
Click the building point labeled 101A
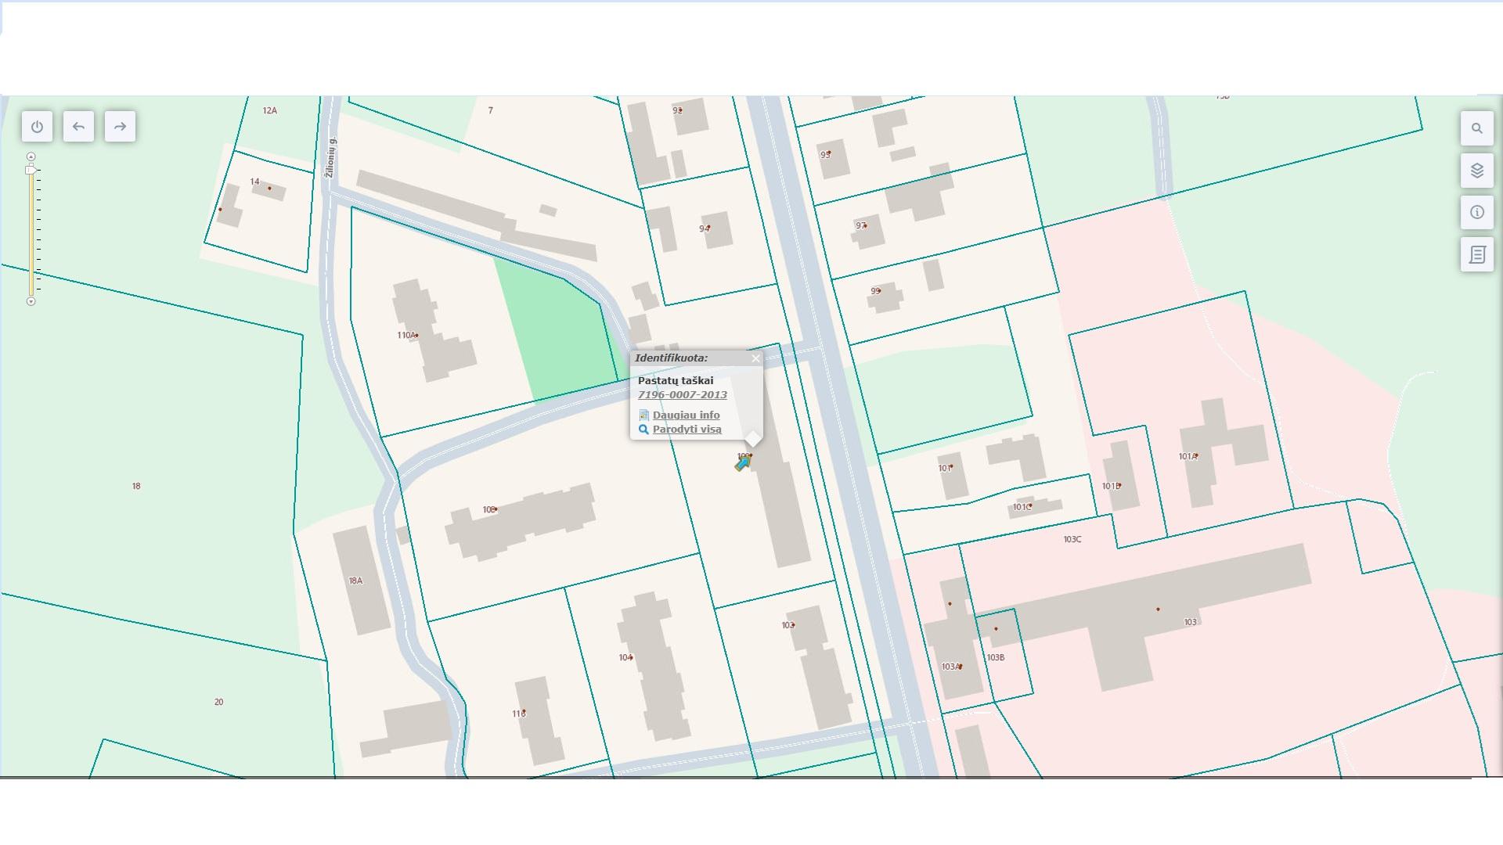(x=1196, y=455)
